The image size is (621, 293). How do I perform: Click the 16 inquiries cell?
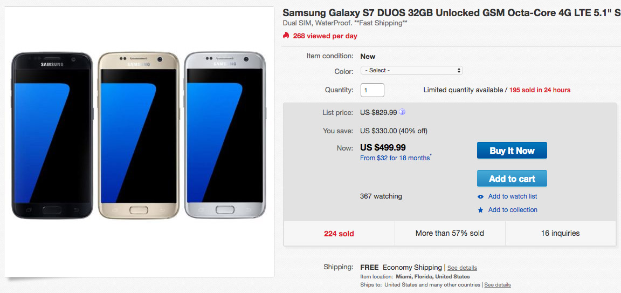point(560,234)
